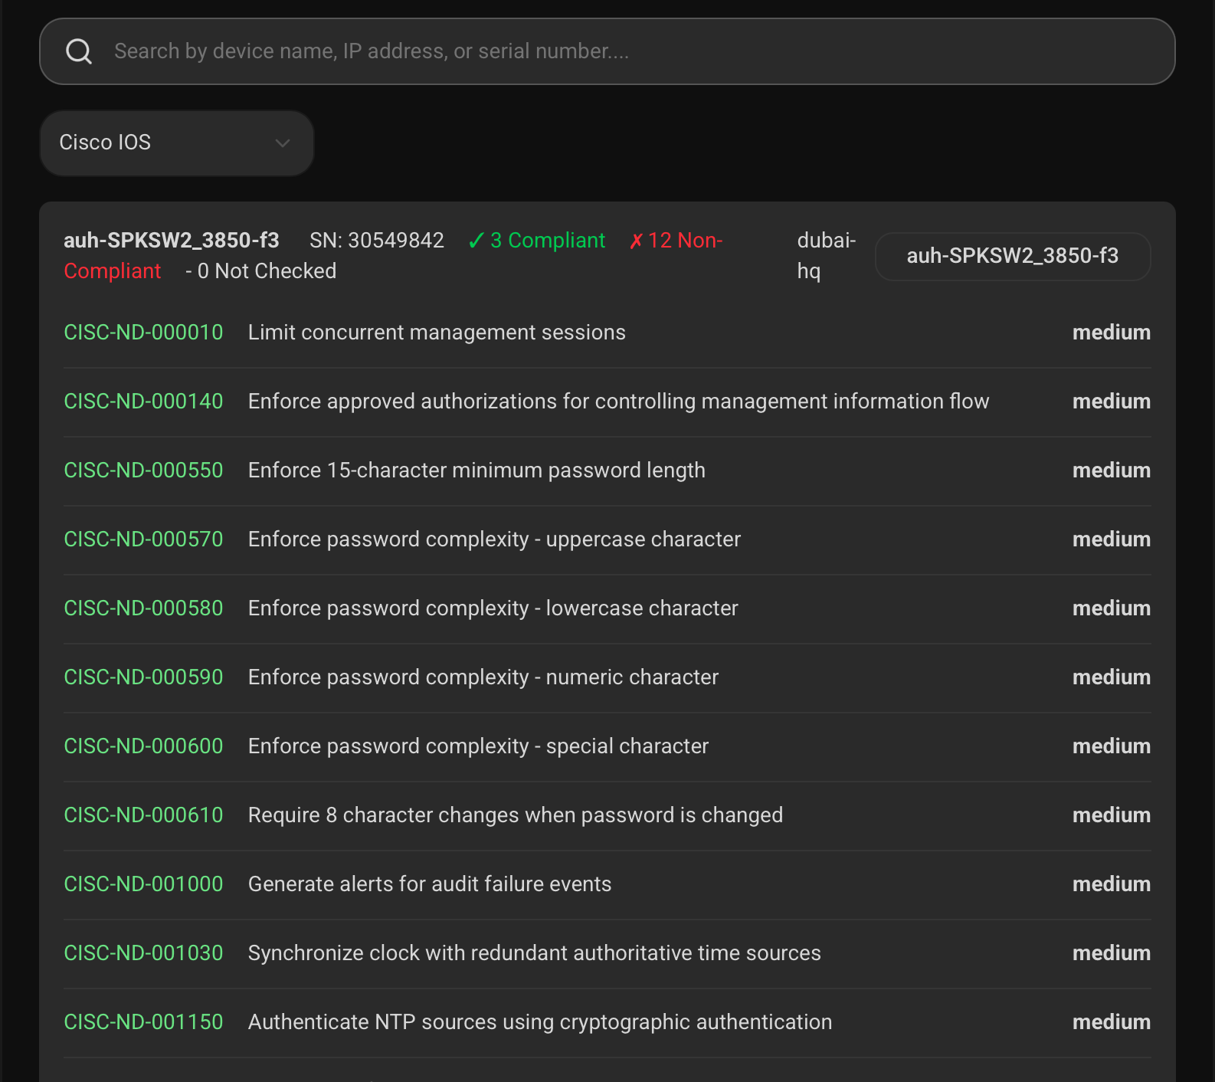The image size is (1215, 1082).
Task: Select the lowercase character complexity description
Action: point(493,608)
